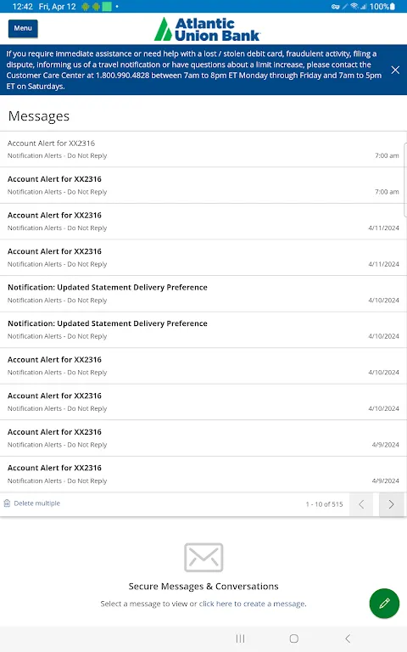Open first Updated Statement Delivery Preference notification
407x652 pixels.
pos(203,294)
